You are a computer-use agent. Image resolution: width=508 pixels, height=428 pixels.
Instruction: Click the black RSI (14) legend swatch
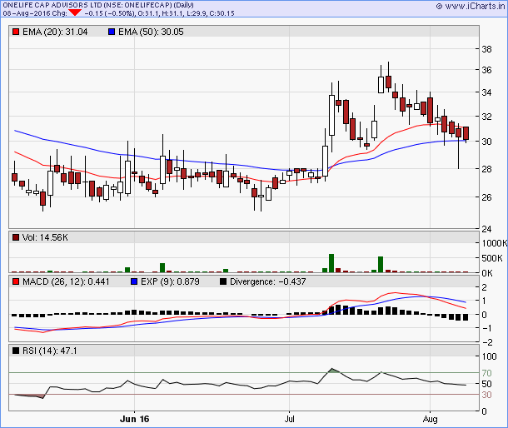tap(16, 351)
